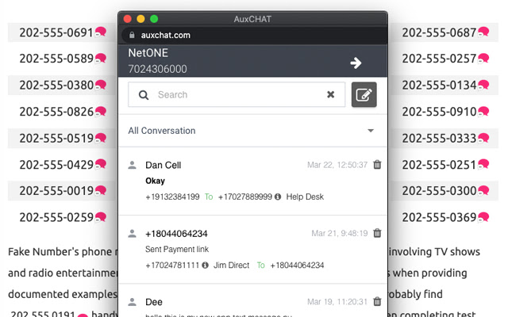The image size is (508, 317).
Task: Click chat icon next to 202-555-0910
Action: [x=483, y=111]
